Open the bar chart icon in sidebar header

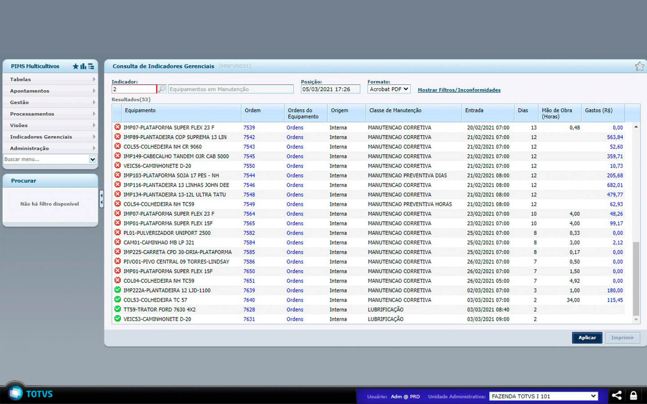tap(83, 66)
